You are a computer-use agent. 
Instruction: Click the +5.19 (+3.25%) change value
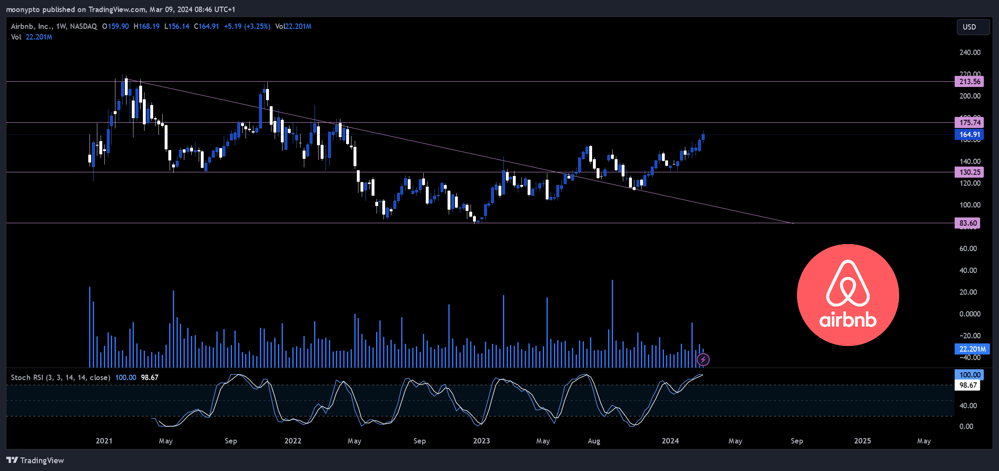[247, 26]
